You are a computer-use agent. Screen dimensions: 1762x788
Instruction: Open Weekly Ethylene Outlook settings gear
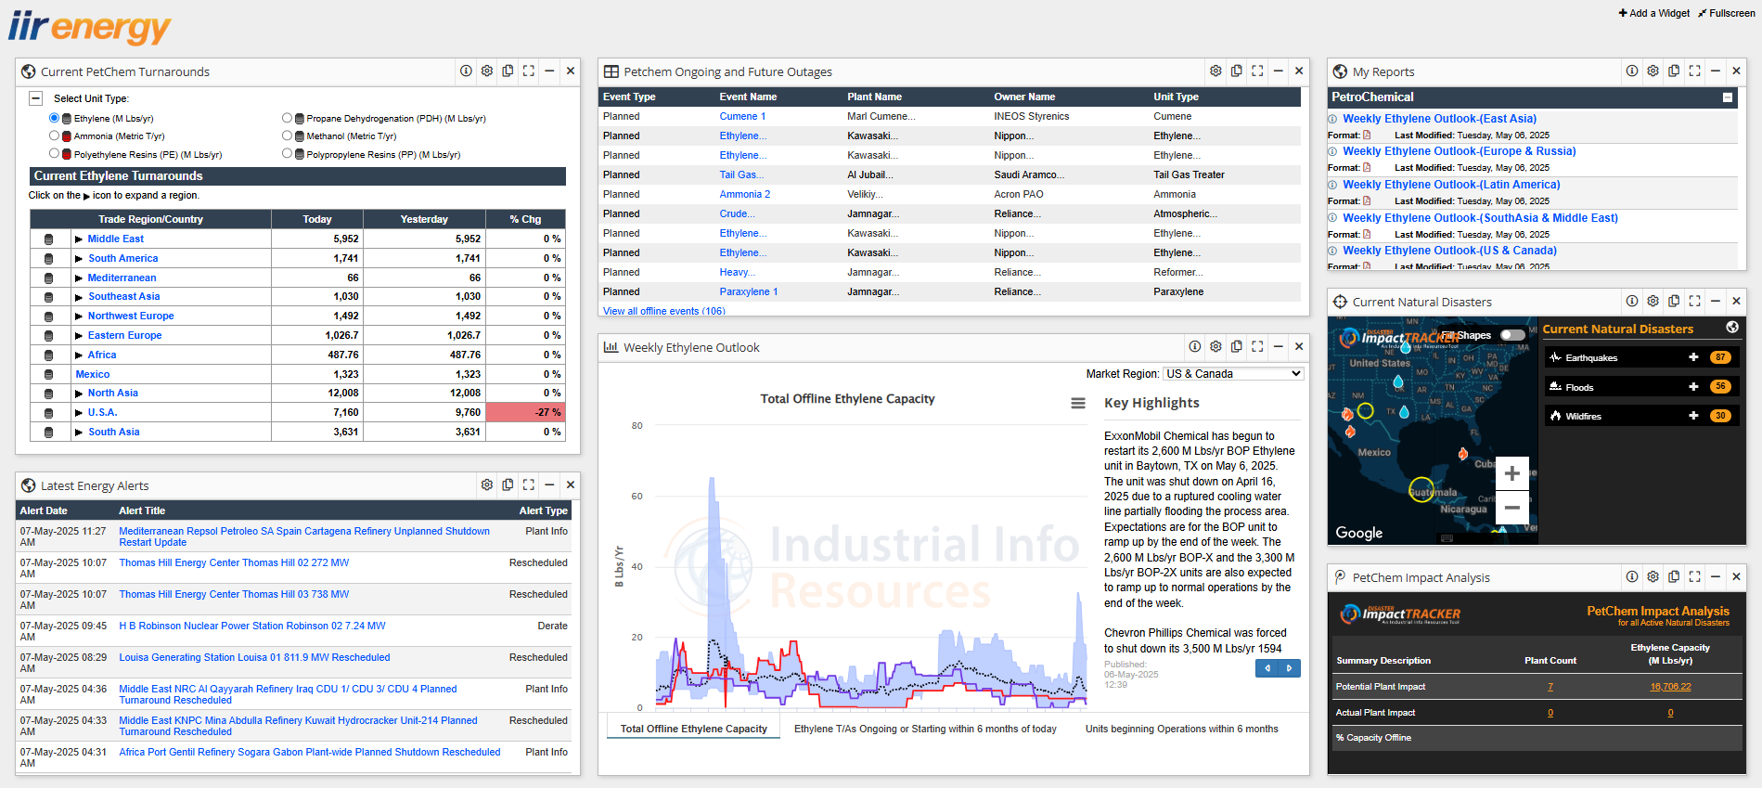coord(1215,346)
